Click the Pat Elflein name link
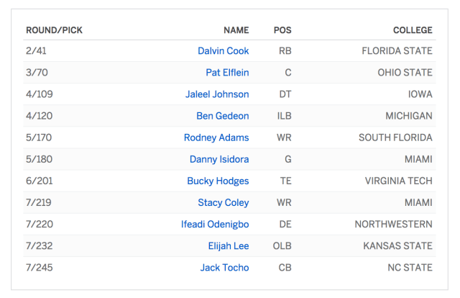Screen dimensions: 460x298 (x=227, y=73)
